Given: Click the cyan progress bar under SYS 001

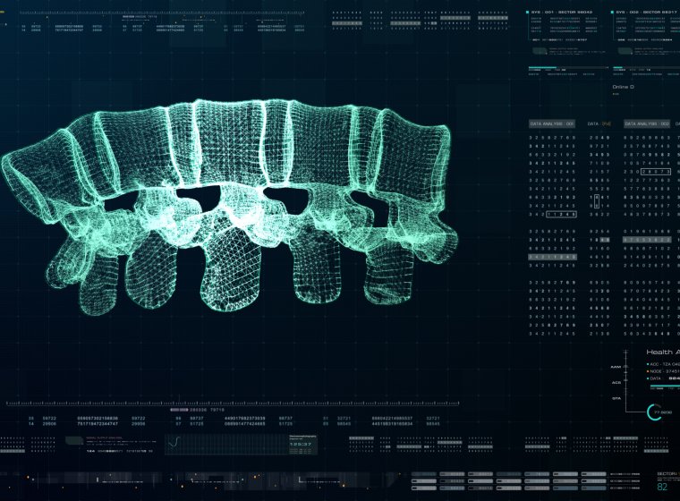Looking at the screenshot, I should point(542,66).
